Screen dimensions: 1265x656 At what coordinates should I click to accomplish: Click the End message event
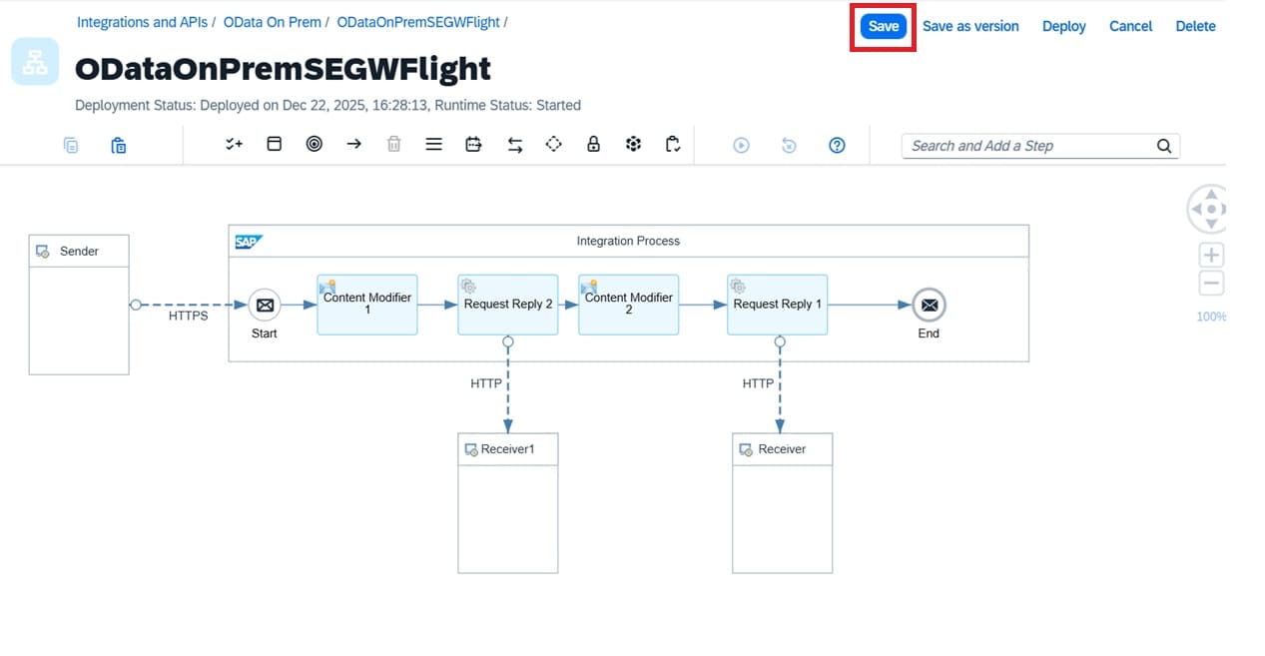click(929, 305)
